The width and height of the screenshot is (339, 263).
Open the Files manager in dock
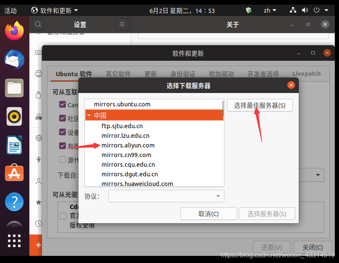click(14, 88)
